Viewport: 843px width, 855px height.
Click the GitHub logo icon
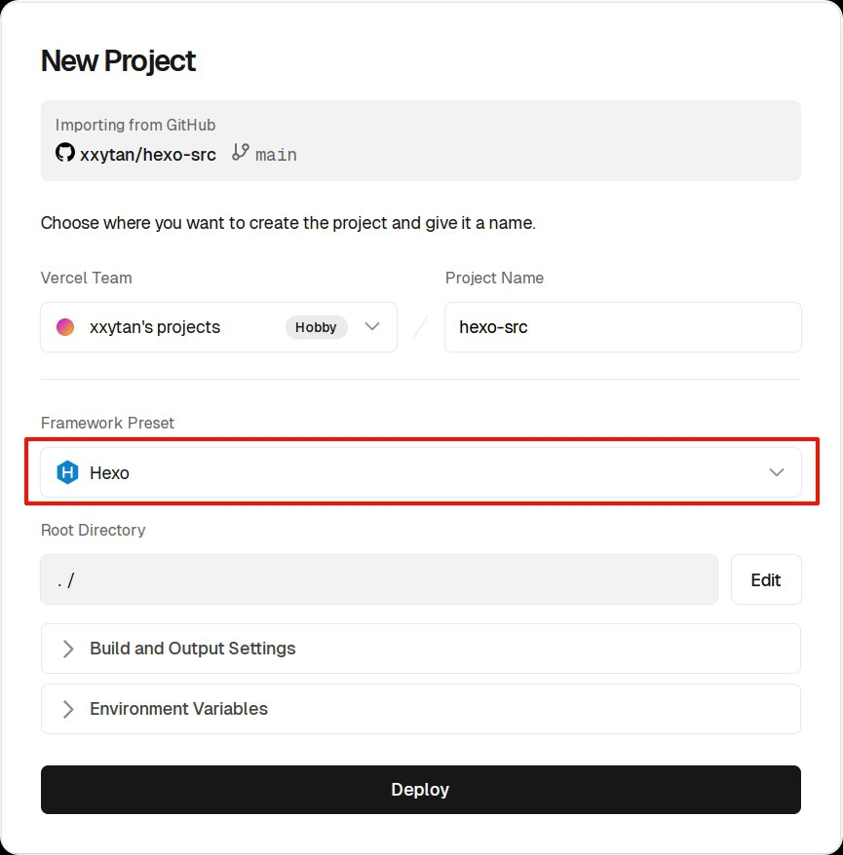click(x=65, y=153)
